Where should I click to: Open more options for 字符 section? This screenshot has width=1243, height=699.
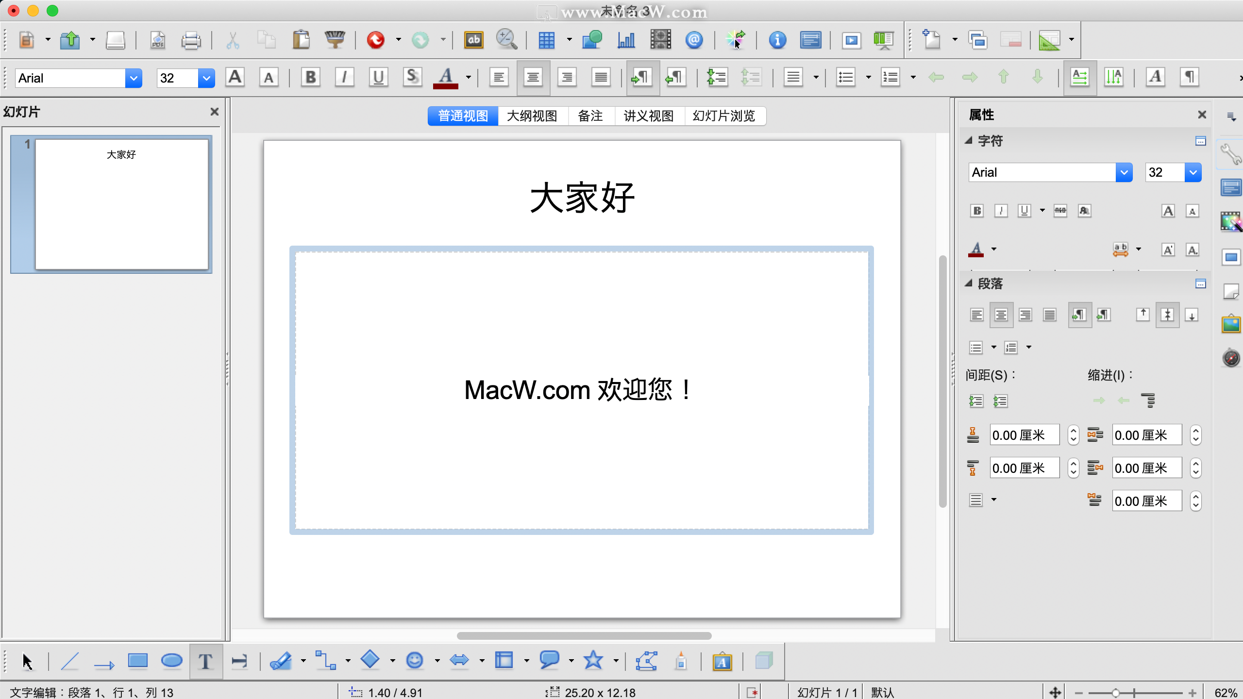tap(1200, 141)
